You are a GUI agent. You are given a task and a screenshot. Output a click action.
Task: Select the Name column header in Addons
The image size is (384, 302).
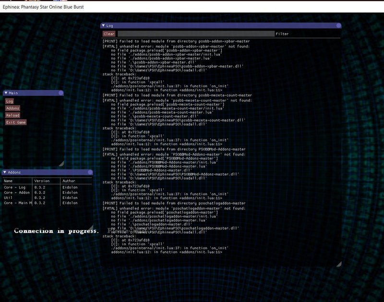tap(8, 181)
